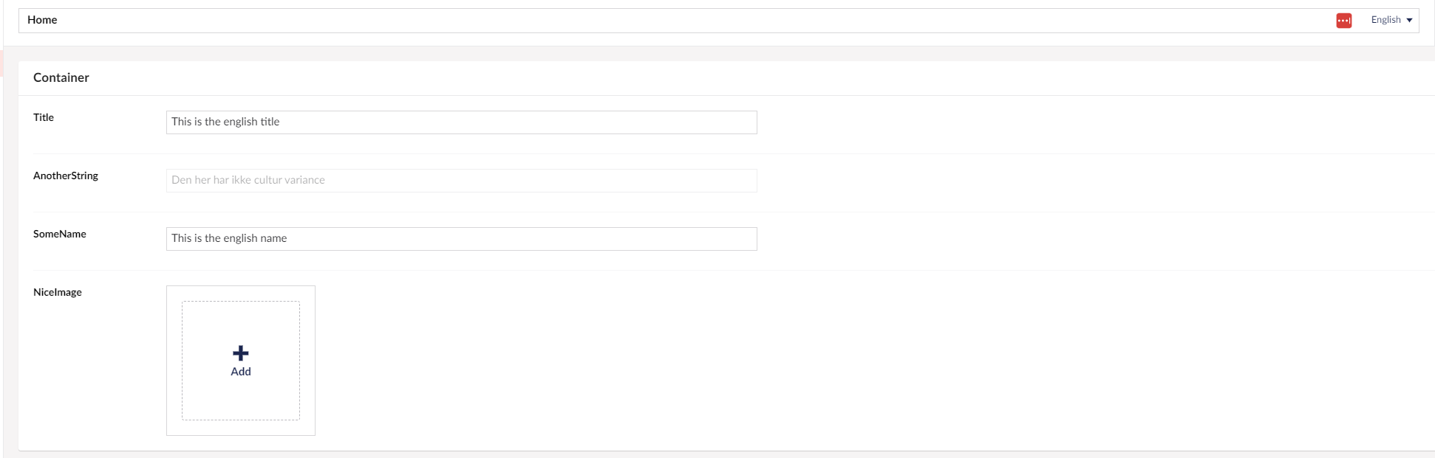Click the SomeName field label

tap(60, 234)
